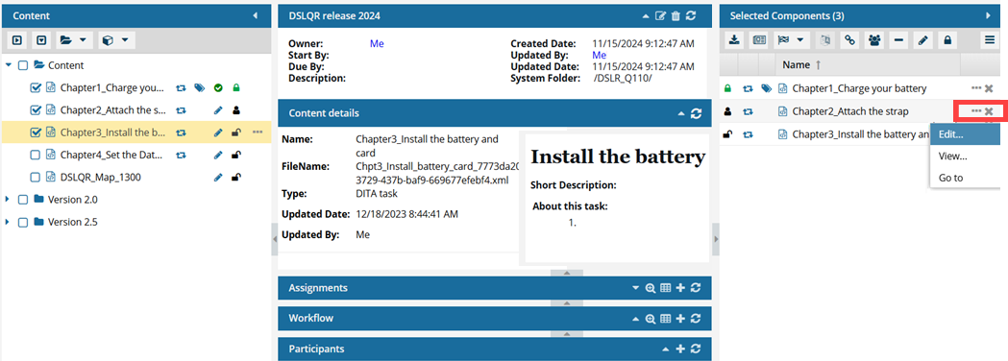Check the DSLQR_Map_1300 checkbox

36,178
